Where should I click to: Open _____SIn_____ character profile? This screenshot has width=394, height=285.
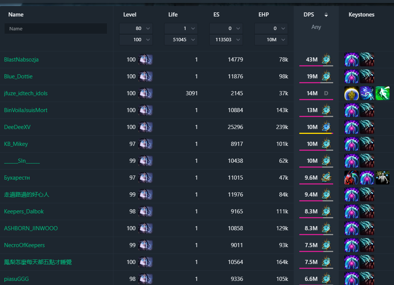(x=22, y=161)
